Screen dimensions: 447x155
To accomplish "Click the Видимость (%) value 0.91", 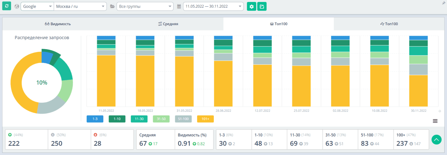I will [184, 143].
